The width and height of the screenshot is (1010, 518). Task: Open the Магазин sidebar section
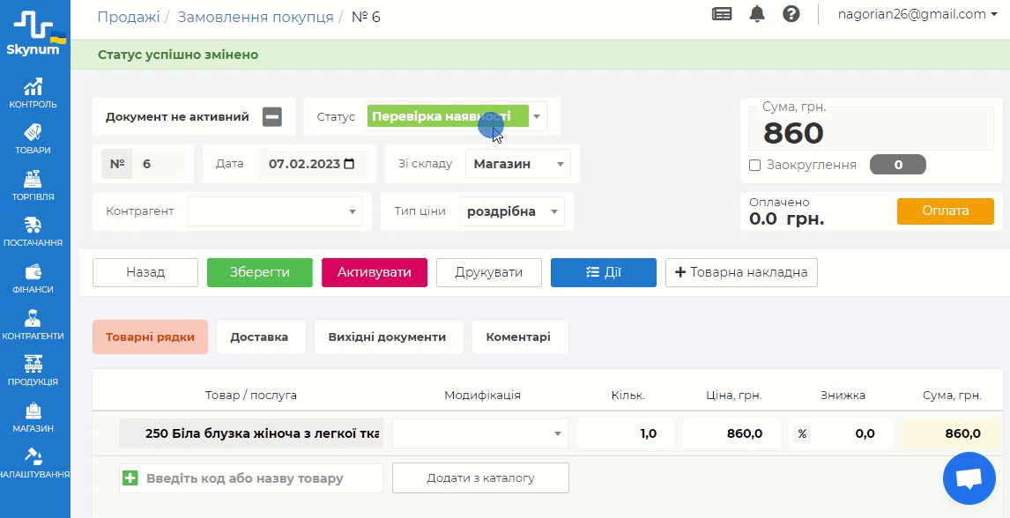pos(33,418)
